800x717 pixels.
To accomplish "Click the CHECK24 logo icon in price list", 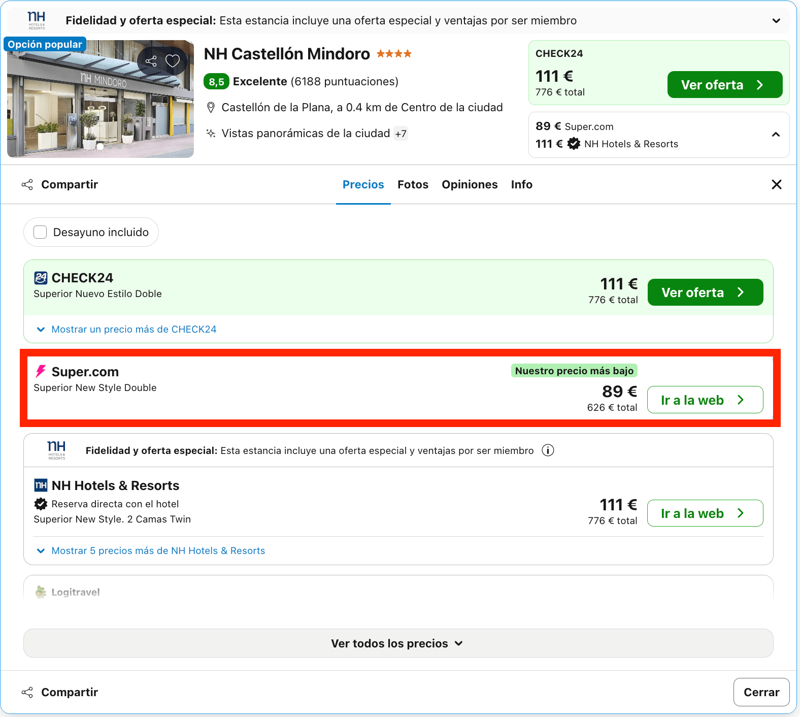I will click(41, 278).
